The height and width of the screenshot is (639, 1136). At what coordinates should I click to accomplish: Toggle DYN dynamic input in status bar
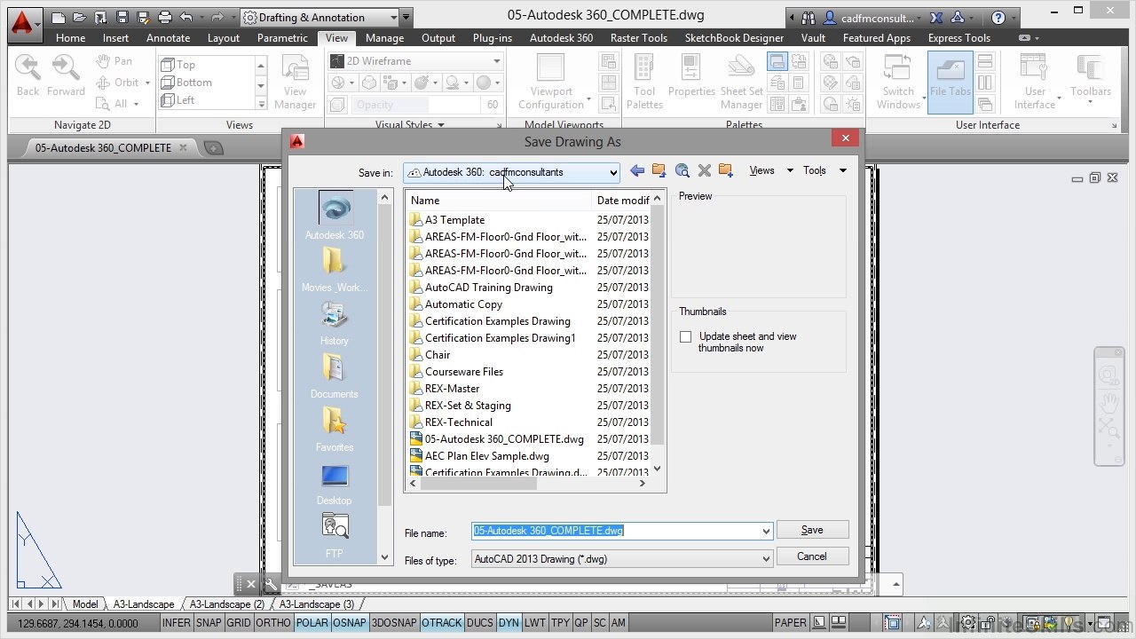pyautogui.click(x=509, y=623)
